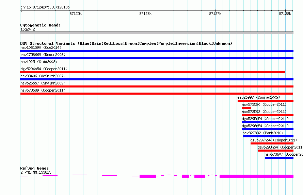Click the third ZFPM1 exon block
This screenshot has height=195, width=303.
click(200, 176)
